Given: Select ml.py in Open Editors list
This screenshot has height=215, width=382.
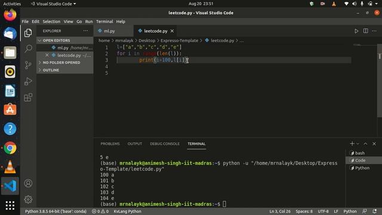Looking at the screenshot, I should pos(65,48).
